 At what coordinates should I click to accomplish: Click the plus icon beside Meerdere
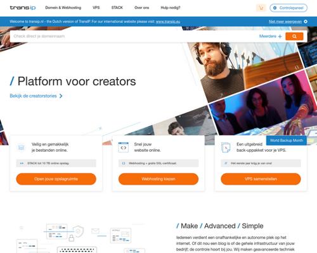[x=280, y=37]
